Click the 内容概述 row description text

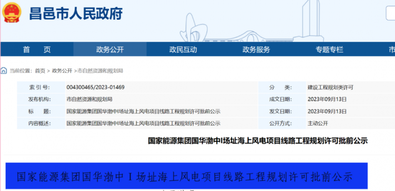point(143,123)
